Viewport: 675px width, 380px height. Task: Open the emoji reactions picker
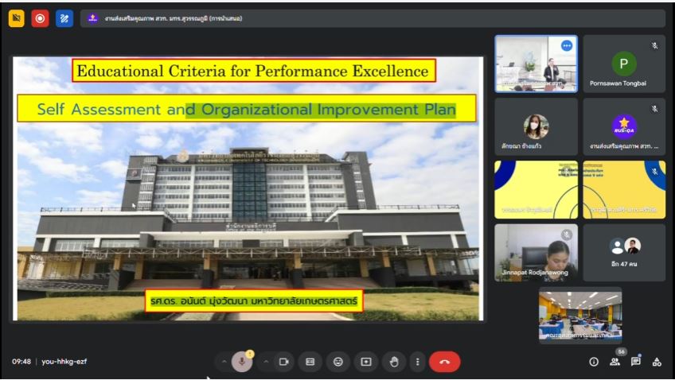338,362
